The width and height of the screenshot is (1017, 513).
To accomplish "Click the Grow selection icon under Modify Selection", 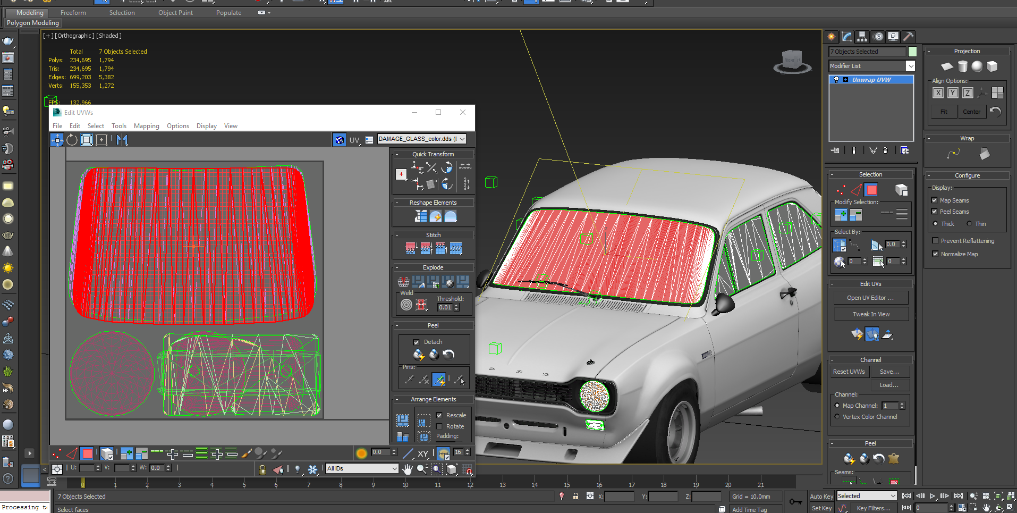I will tap(841, 215).
